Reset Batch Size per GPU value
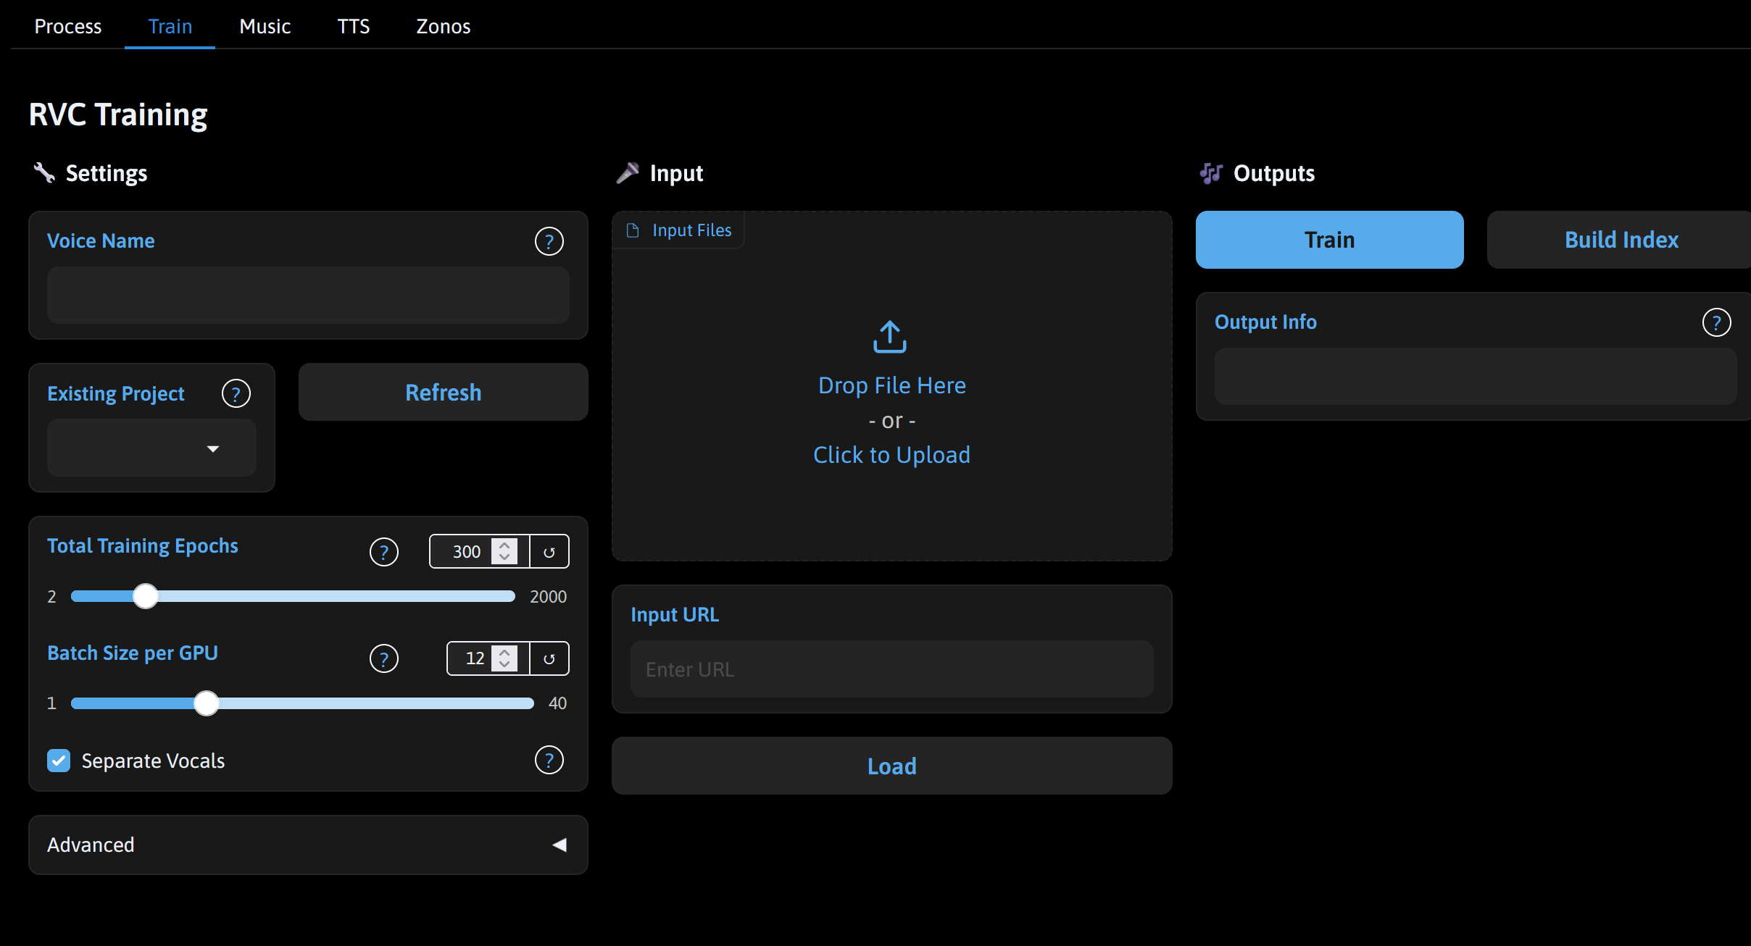The height and width of the screenshot is (946, 1751). [x=549, y=658]
